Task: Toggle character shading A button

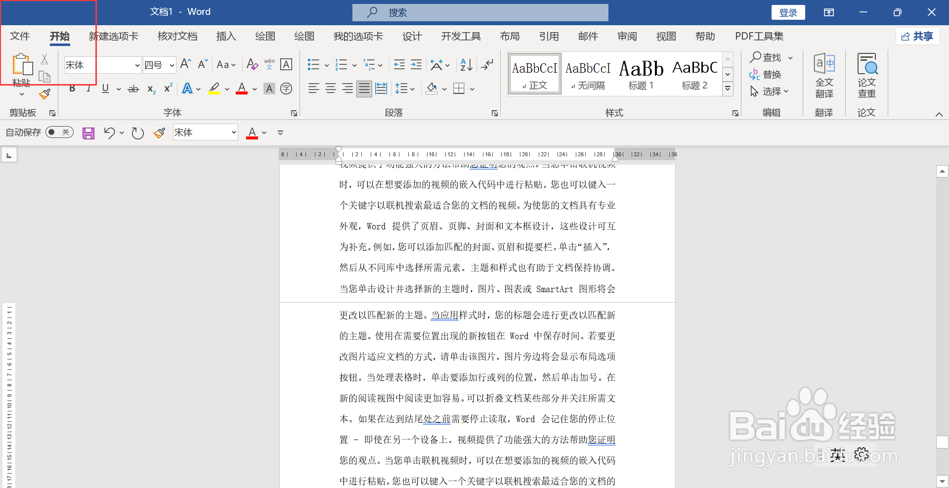Action: [269, 89]
